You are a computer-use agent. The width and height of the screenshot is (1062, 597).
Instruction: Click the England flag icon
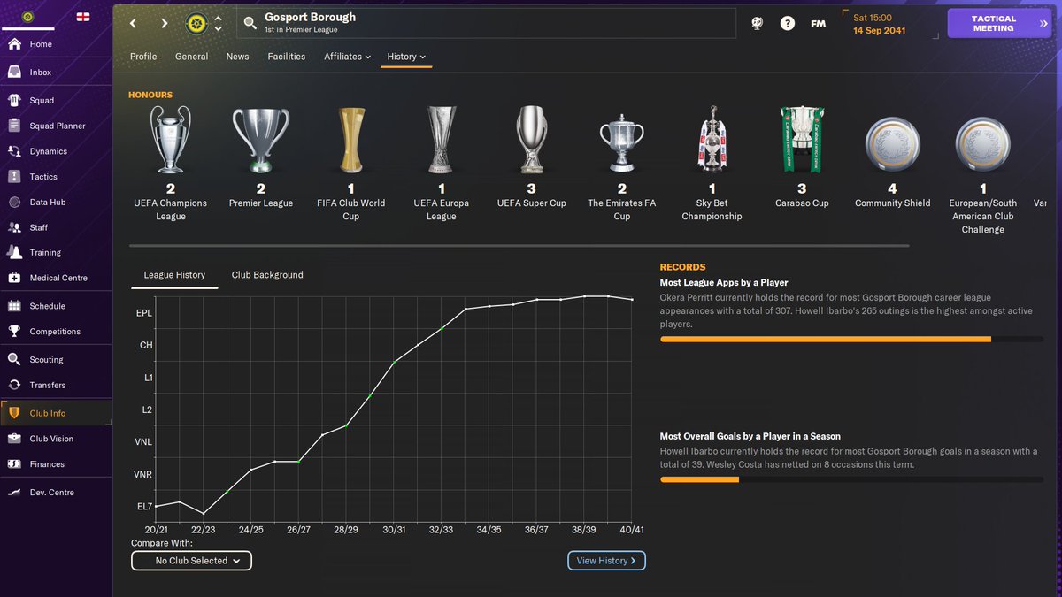pos(83,17)
